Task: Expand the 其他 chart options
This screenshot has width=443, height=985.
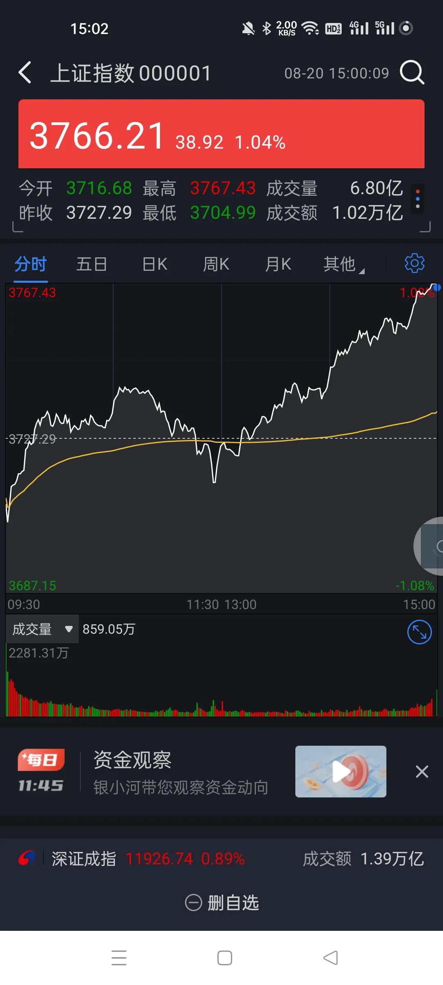Action: (344, 264)
